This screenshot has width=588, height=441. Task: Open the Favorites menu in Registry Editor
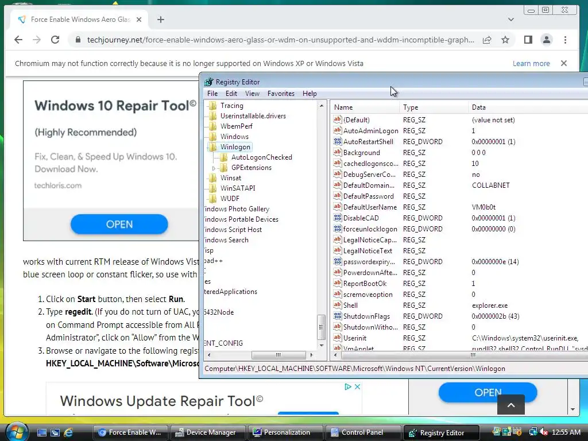281,94
